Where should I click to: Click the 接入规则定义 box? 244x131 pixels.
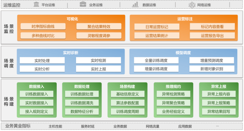[37, 112]
